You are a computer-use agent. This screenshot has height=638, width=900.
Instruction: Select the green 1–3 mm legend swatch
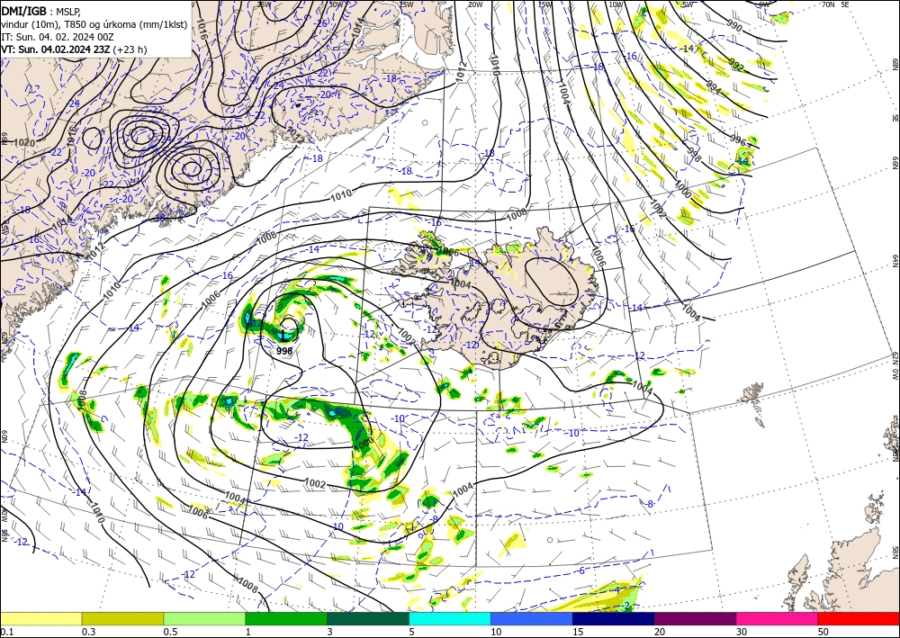point(286,618)
